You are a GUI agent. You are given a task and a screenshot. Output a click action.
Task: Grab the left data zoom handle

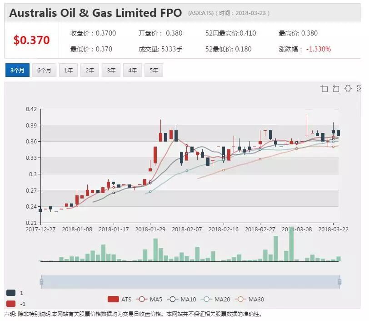[x=41, y=281]
